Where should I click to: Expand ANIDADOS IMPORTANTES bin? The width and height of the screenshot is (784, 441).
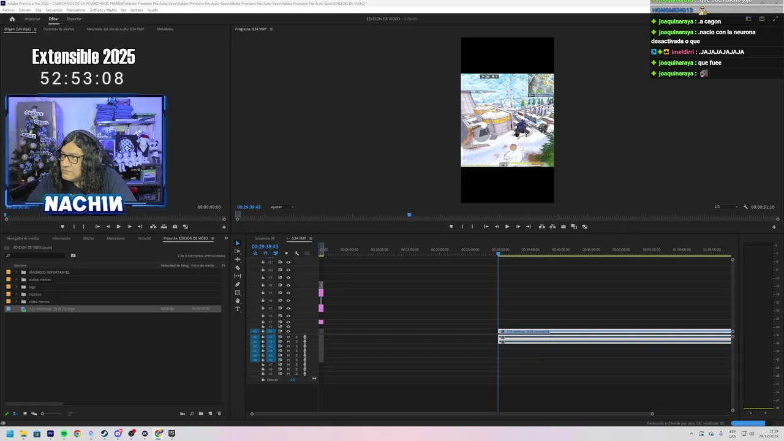coord(16,272)
